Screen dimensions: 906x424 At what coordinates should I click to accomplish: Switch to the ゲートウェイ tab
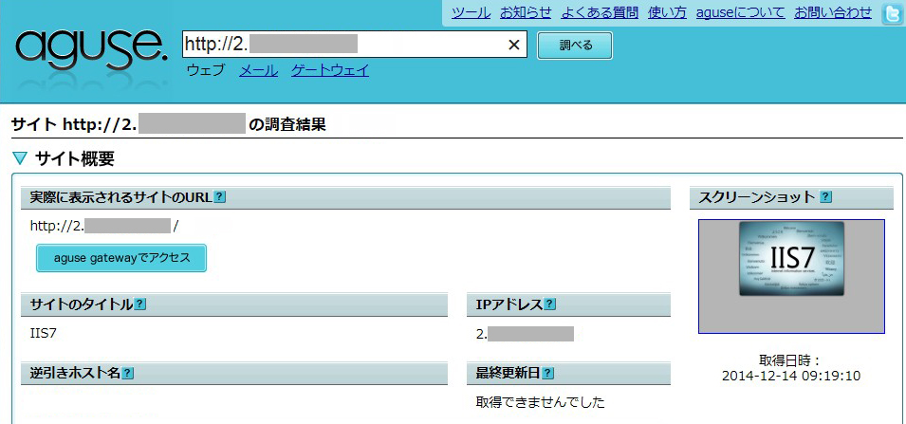[x=330, y=70]
